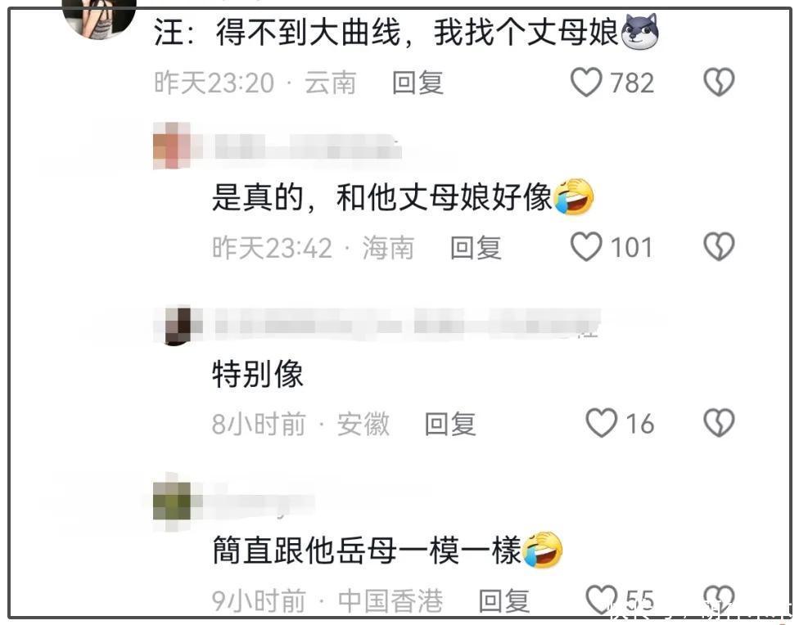
Task: Select comment text 簡直跟他岳母一模一樣
Action: pos(367,550)
